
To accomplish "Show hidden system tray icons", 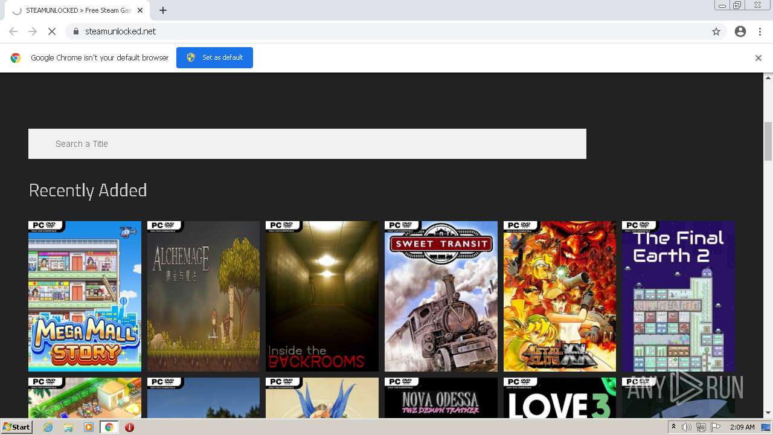I will click(673, 427).
